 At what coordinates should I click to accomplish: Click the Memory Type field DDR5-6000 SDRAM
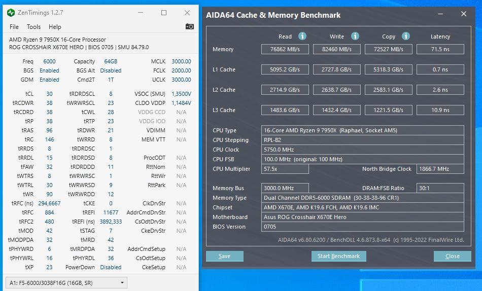pos(362,198)
